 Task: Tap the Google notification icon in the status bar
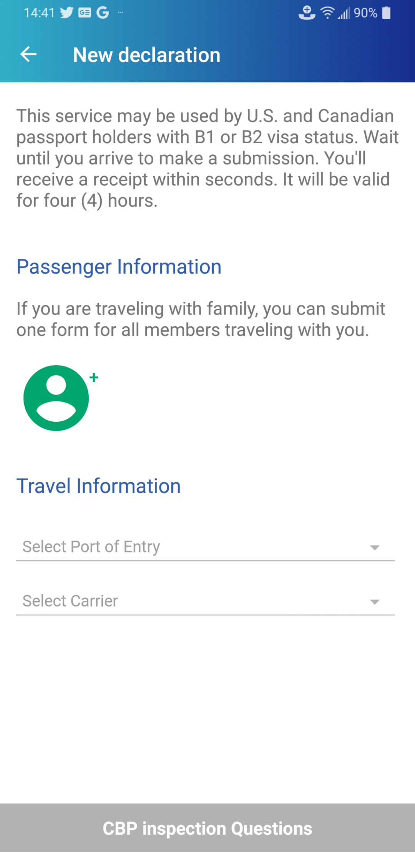(102, 12)
